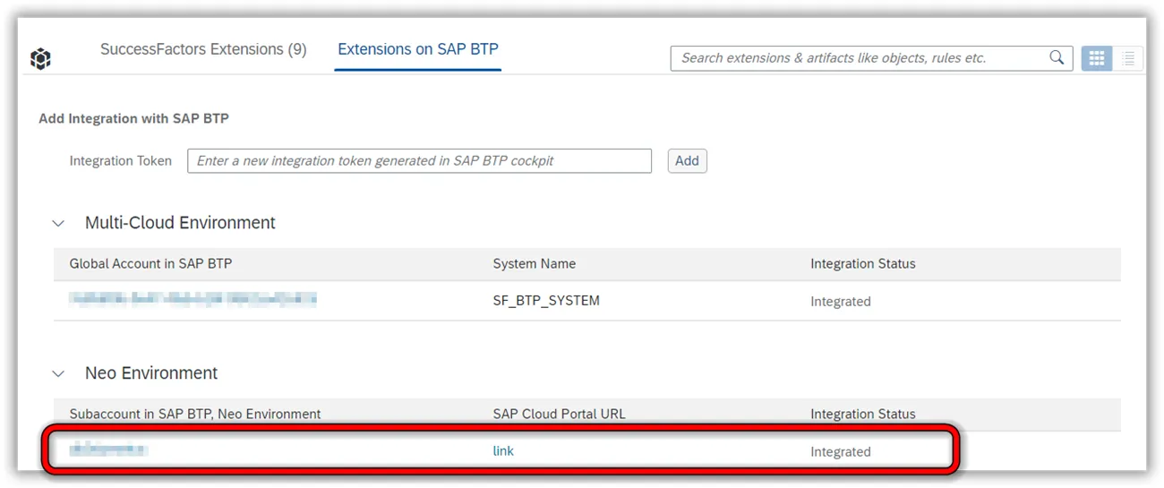Open blurred global account link in SF_BTP_SYSTEM row
1164x488 pixels.
pyautogui.click(x=193, y=299)
